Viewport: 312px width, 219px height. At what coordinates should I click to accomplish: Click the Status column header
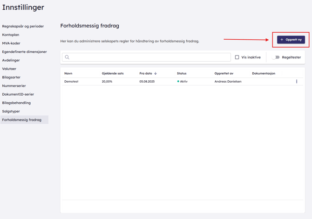coord(182,73)
